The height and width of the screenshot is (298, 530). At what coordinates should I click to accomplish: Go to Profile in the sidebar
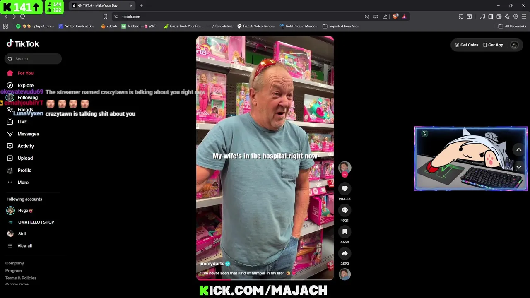(24, 170)
